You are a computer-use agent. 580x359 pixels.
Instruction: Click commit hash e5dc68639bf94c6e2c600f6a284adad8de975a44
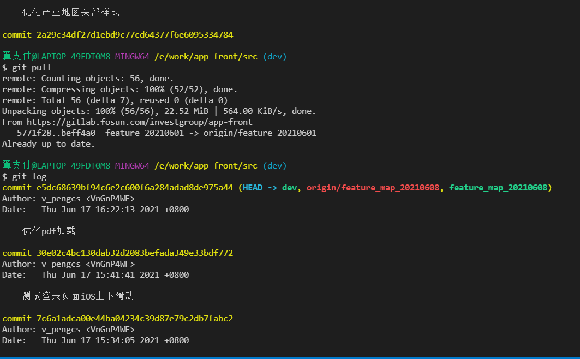pyautogui.click(x=135, y=188)
